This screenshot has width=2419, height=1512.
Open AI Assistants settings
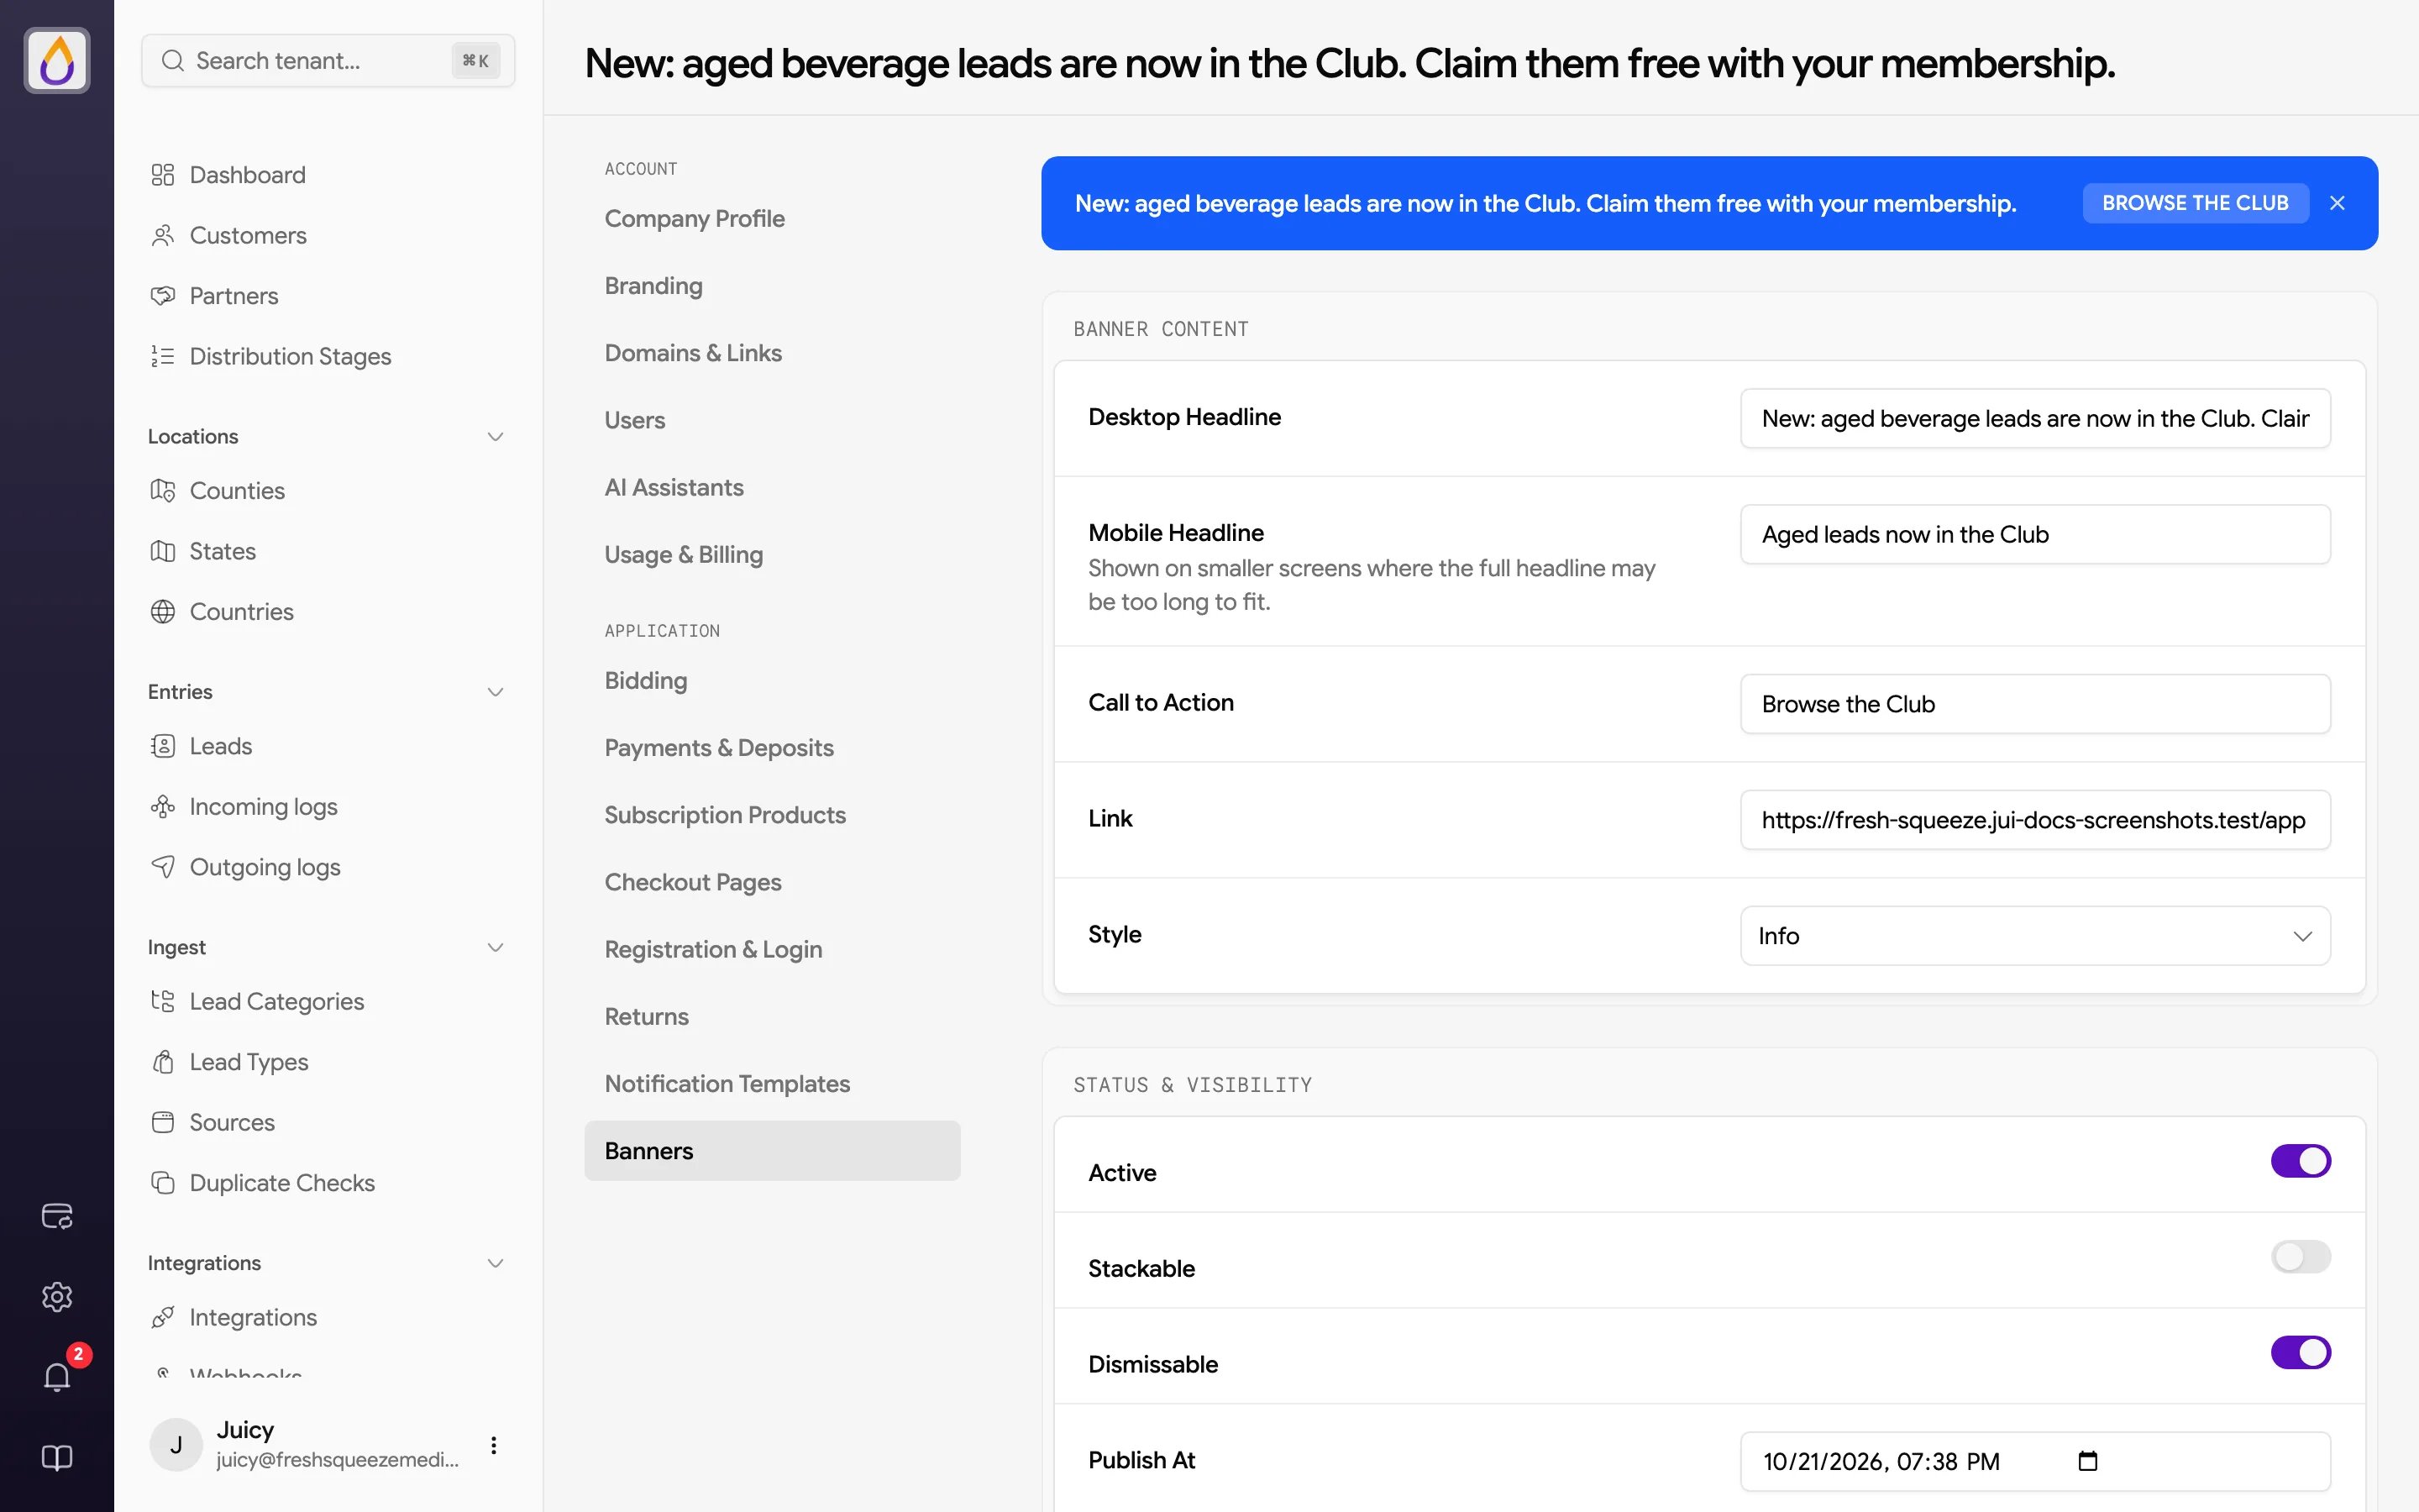tap(674, 488)
